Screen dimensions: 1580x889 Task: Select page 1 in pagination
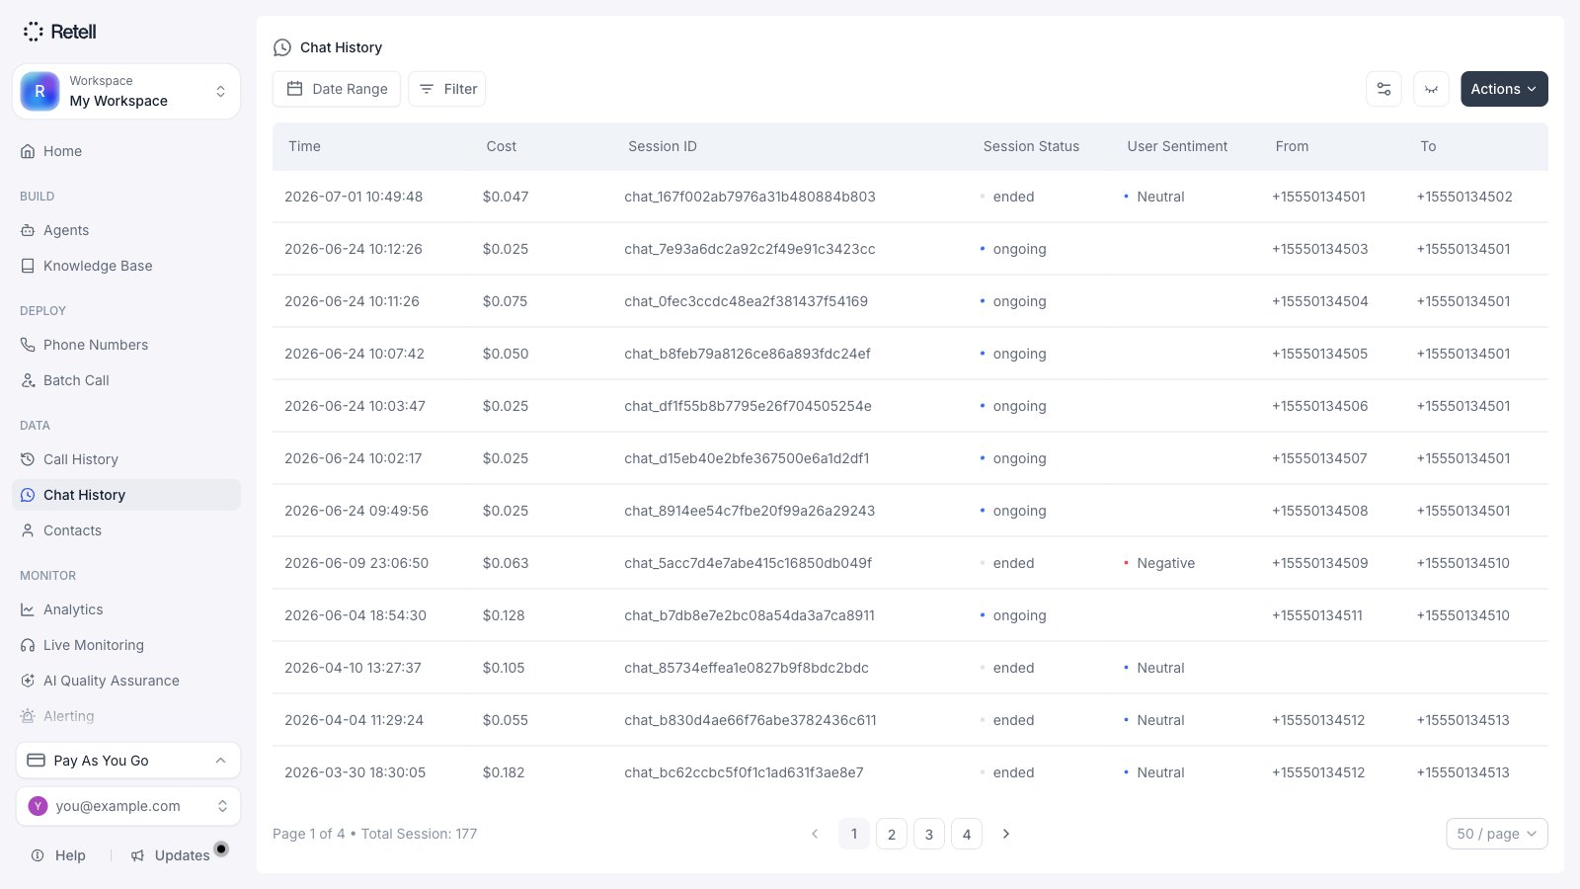(x=854, y=834)
